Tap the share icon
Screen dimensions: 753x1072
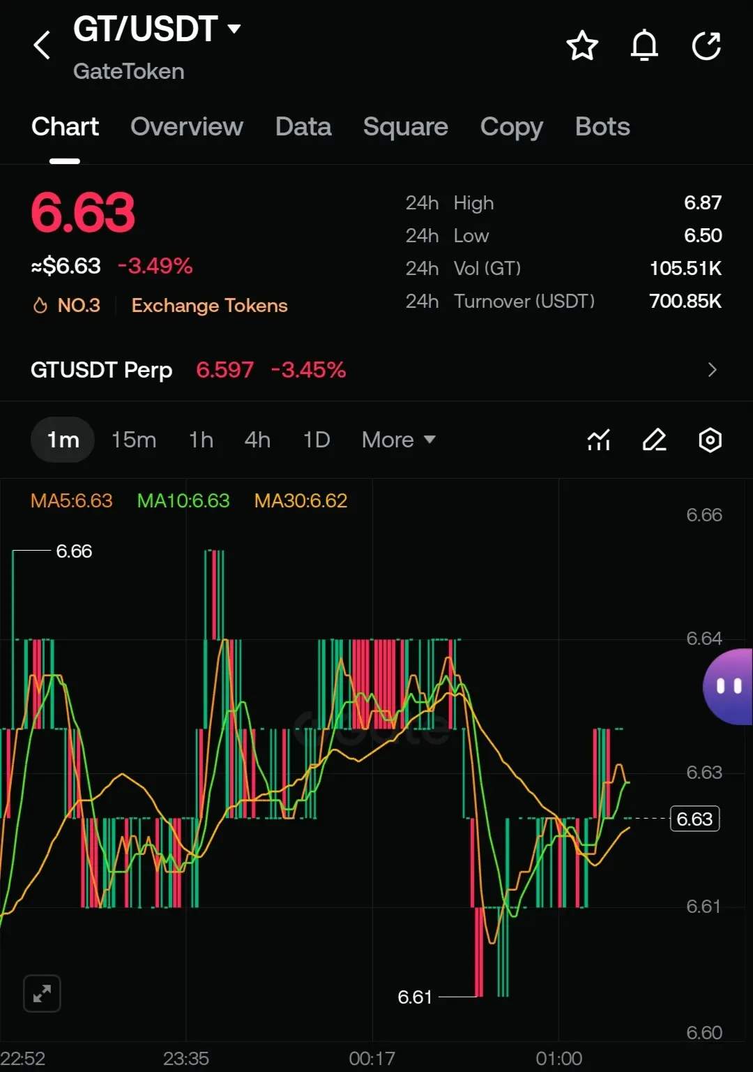706,46
